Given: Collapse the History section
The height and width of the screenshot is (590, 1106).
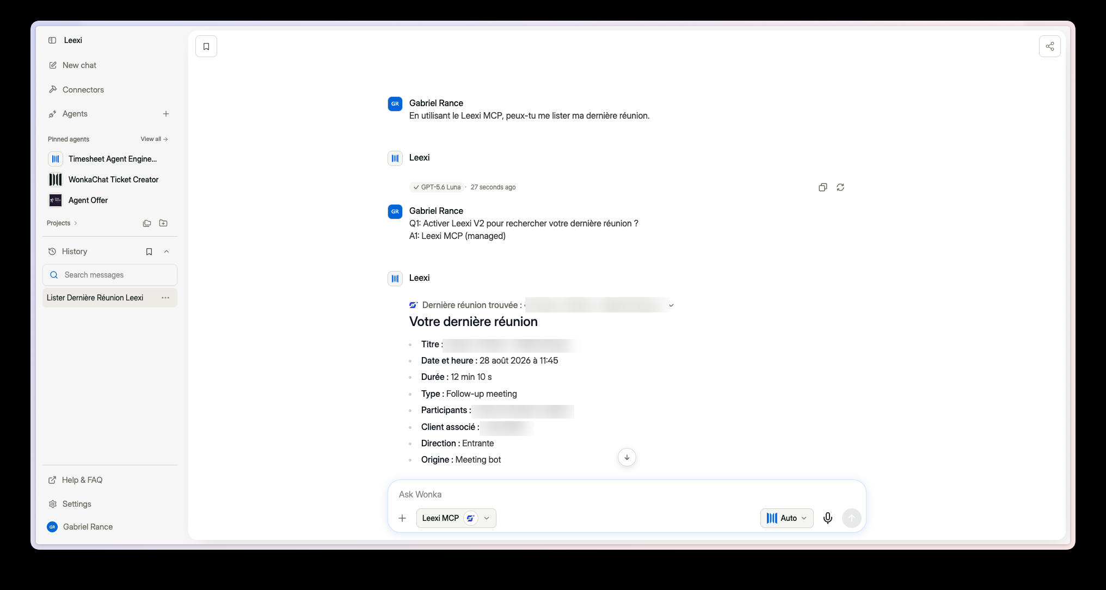Looking at the screenshot, I should tap(167, 251).
